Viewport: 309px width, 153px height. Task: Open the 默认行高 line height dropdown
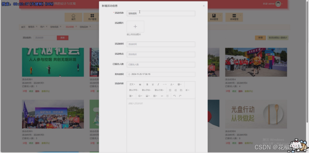click(x=159, y=90)
